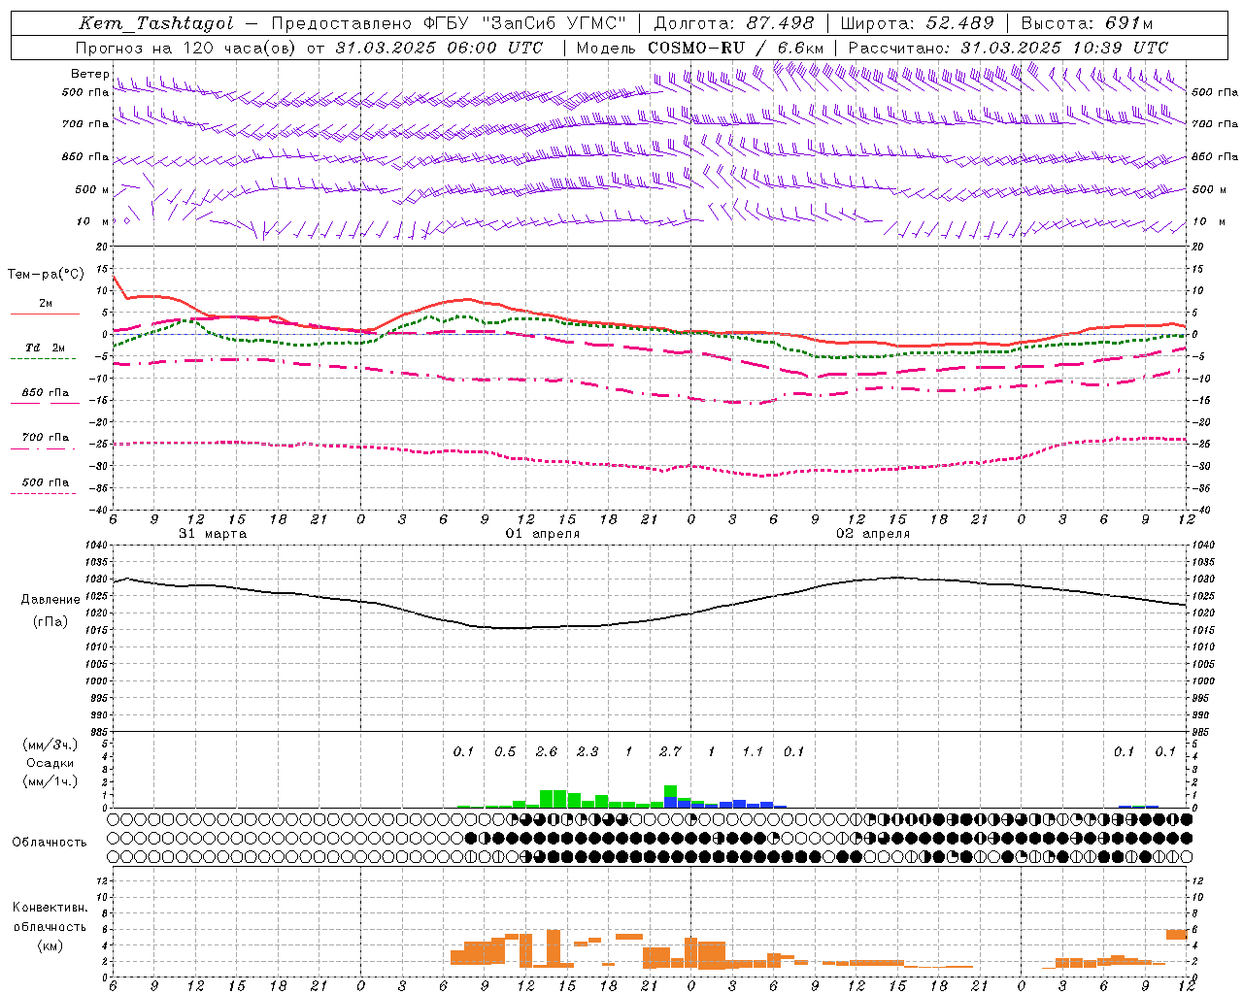Click the 1.1 precipitation total
Screen dimensions: 1243x994
click(753, 752)
